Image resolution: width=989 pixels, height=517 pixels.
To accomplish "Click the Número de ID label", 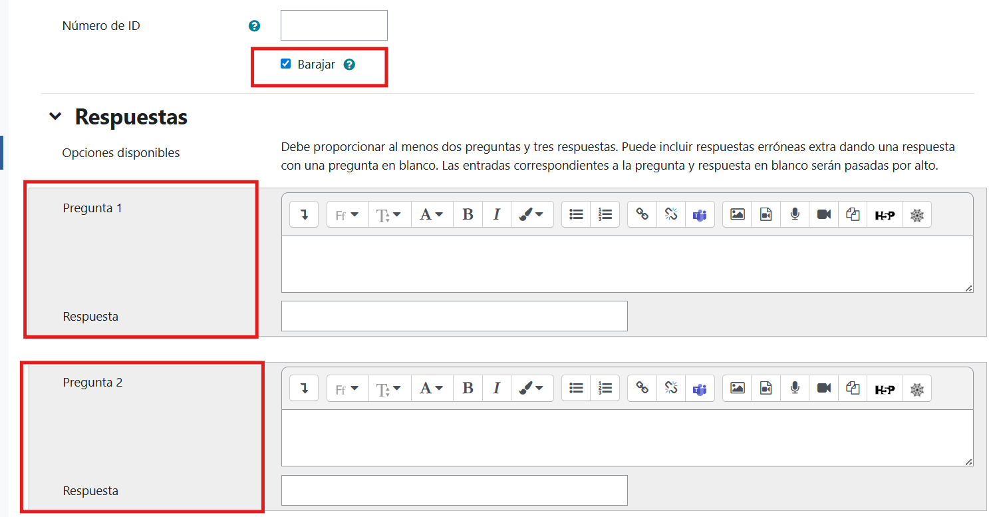I will [x=101, y=26].
